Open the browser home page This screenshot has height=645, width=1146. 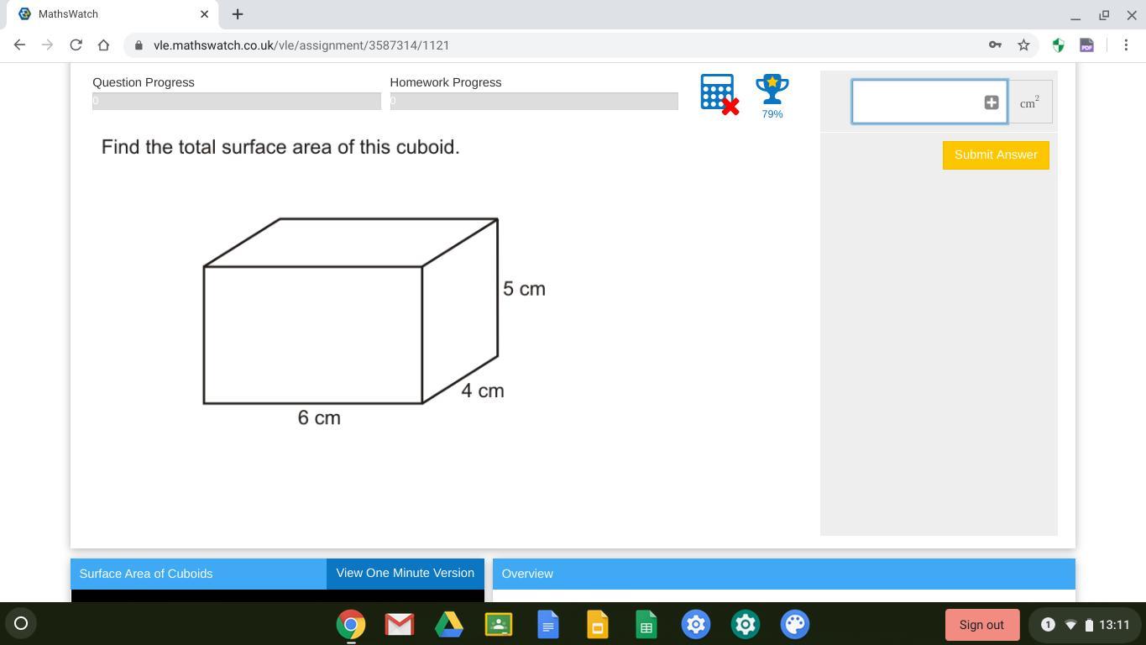tap(103, 45)
